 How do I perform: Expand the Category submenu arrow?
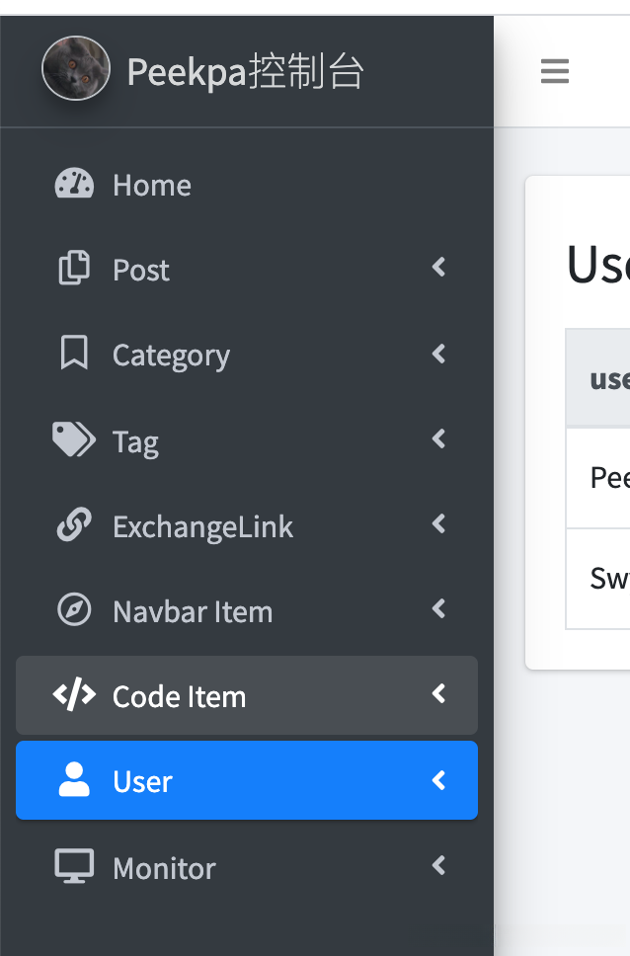coord(439,353)
